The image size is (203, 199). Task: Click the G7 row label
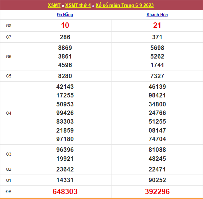pyautogui.click(x=9, y=37)
